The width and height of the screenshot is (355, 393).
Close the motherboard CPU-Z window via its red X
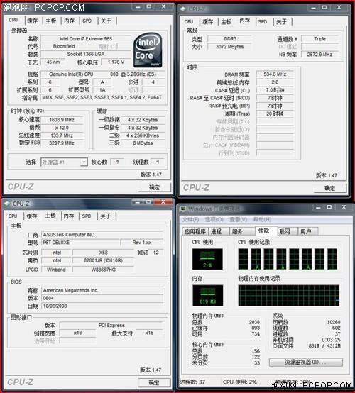tap(163, 201)
